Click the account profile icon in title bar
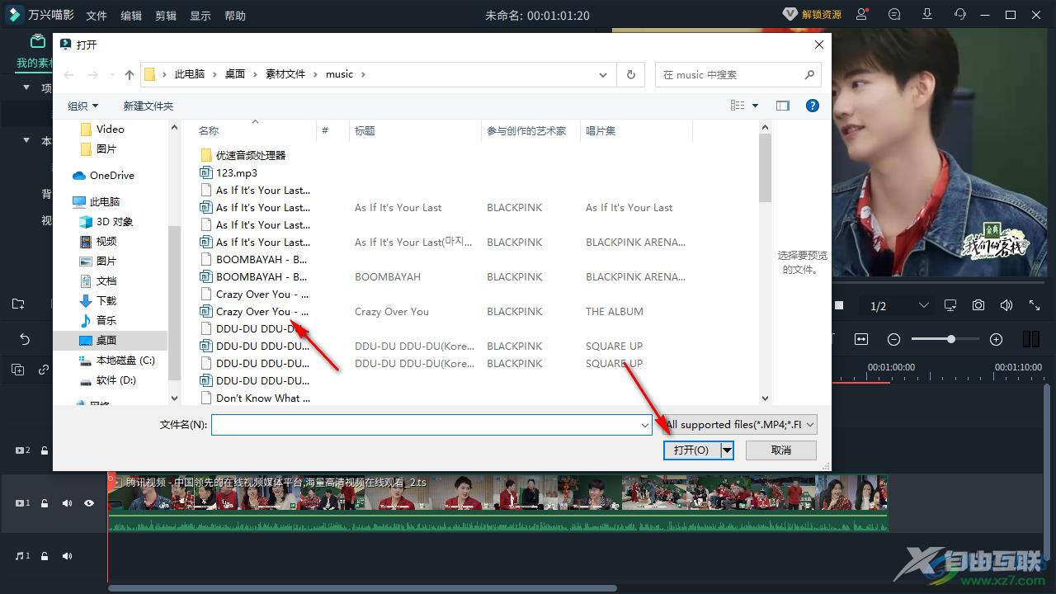This screenshot has width=1056, height=594. coord(862,15)
